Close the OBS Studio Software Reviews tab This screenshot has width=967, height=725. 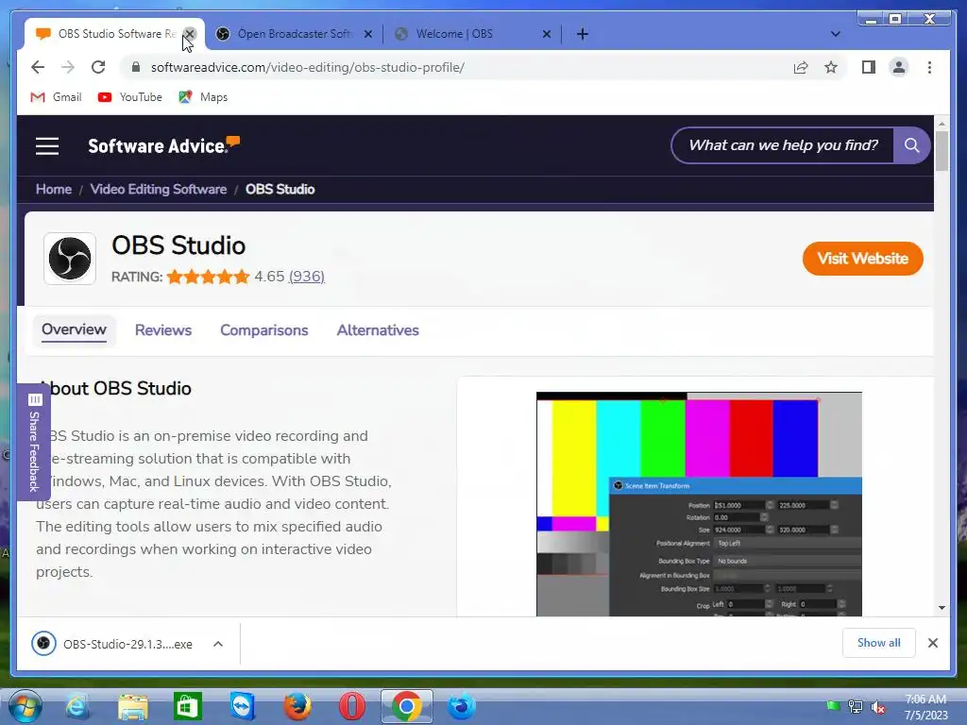(x=190, y=34)
